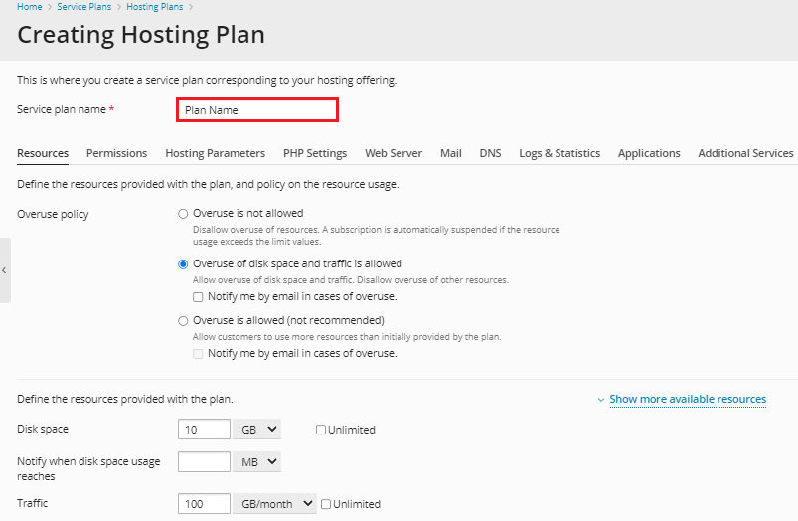
Task: Check Unlimited for Disk space
Action: click(321, 430)
